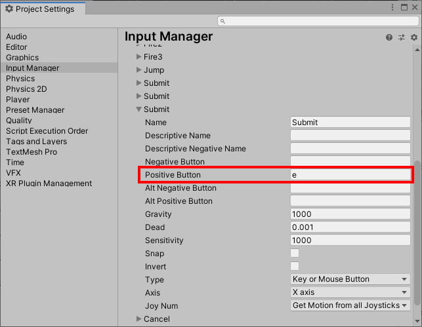Open the Input Manager help reference icon
The width and height of the screenshot is (422, 327).
389,37
